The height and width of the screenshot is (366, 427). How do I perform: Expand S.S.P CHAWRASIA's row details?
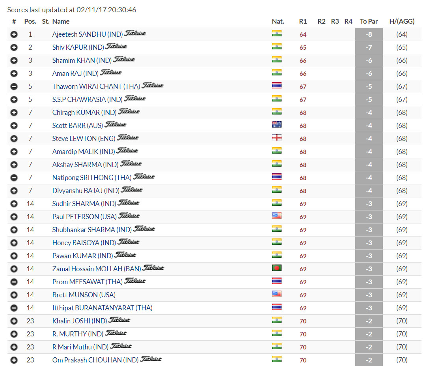point(14,99)
